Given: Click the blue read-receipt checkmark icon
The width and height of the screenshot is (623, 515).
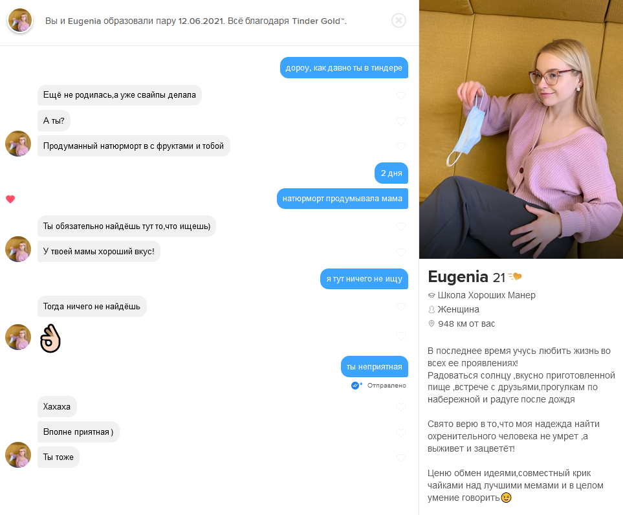Looking at the screenshot, I should coord(356,386).
